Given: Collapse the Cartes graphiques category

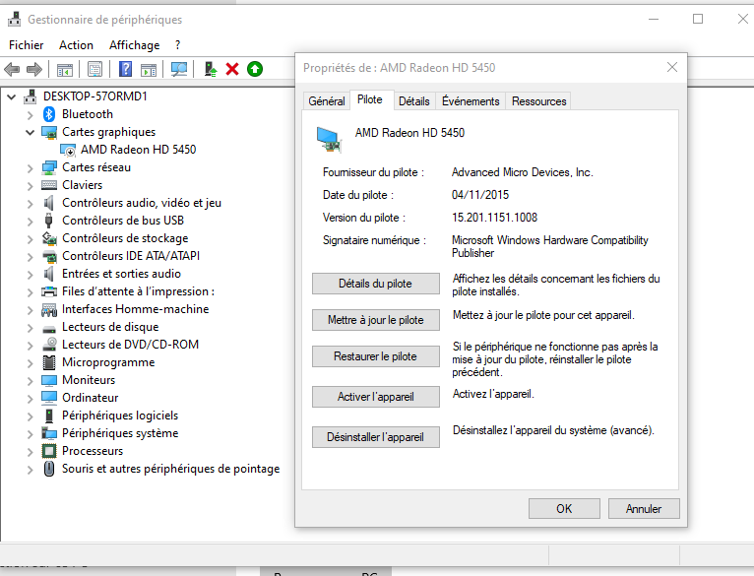Looking at the screenshot, I should coord(30,132).
